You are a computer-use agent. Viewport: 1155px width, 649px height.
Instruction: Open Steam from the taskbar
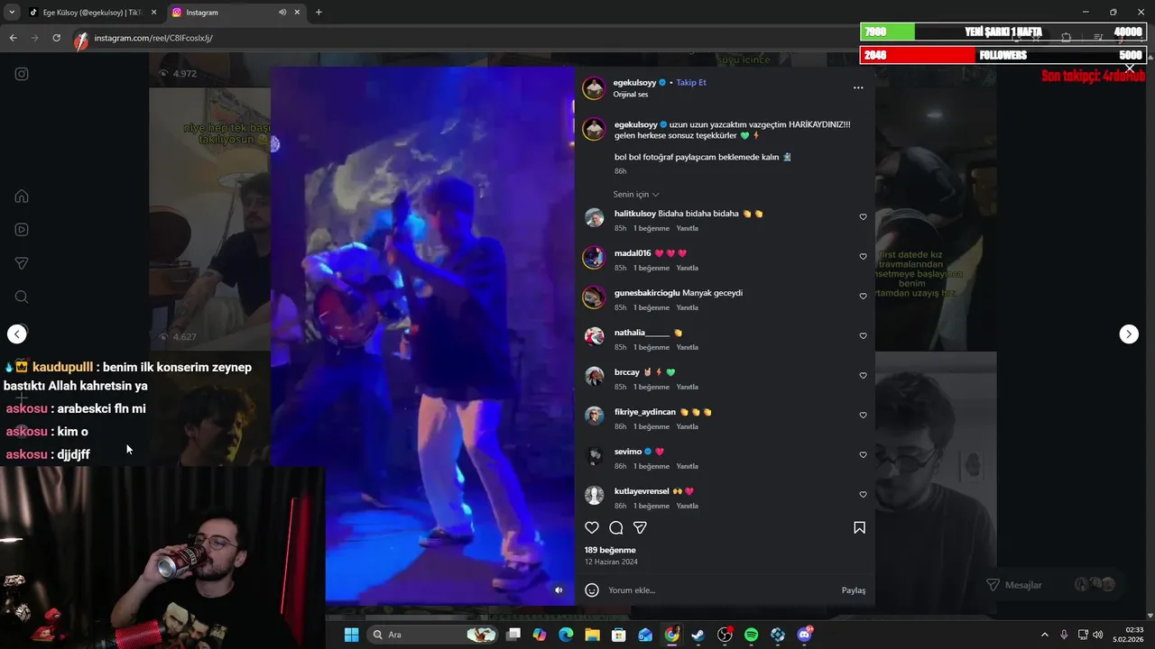(x=698, y=635)
